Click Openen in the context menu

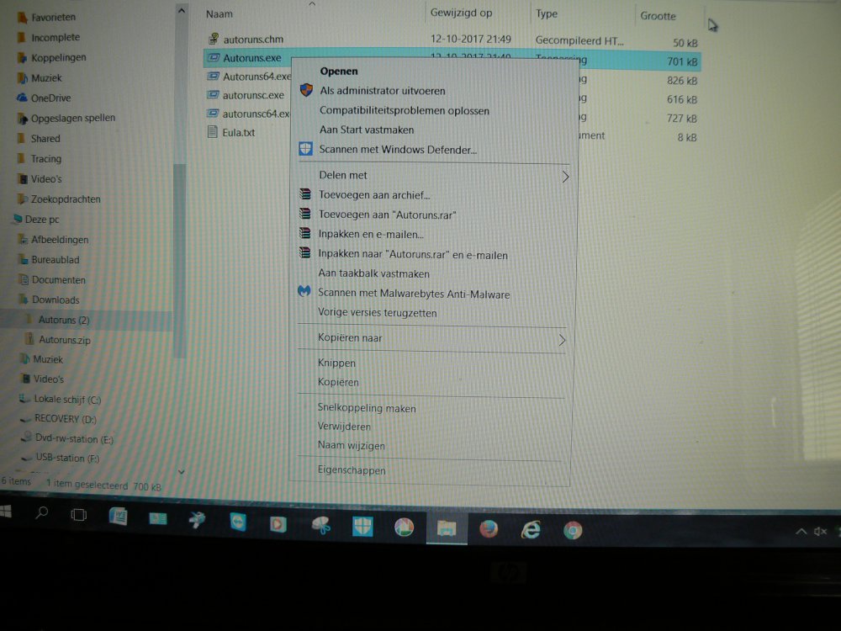click(x=338, y=71)
